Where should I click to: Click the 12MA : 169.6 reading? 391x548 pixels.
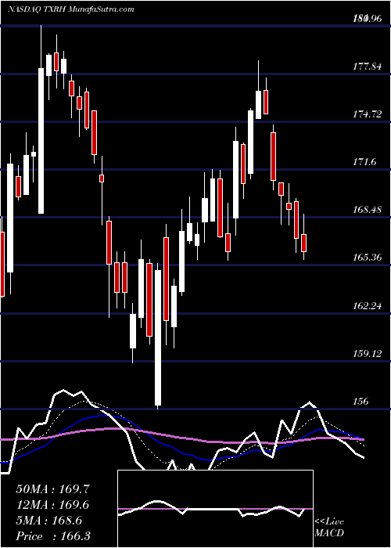pyautogui.click(x=52, y=505)
